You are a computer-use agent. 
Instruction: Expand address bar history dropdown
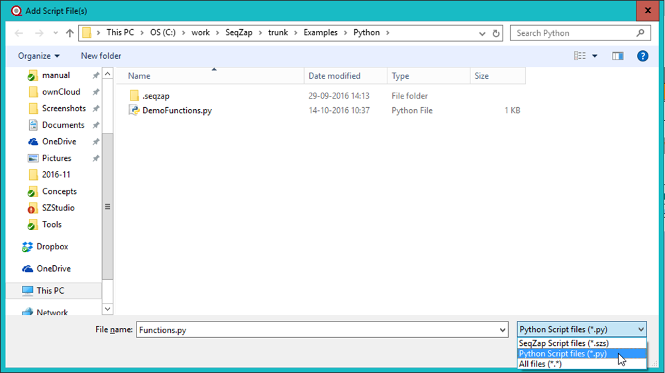coord(482,34)
